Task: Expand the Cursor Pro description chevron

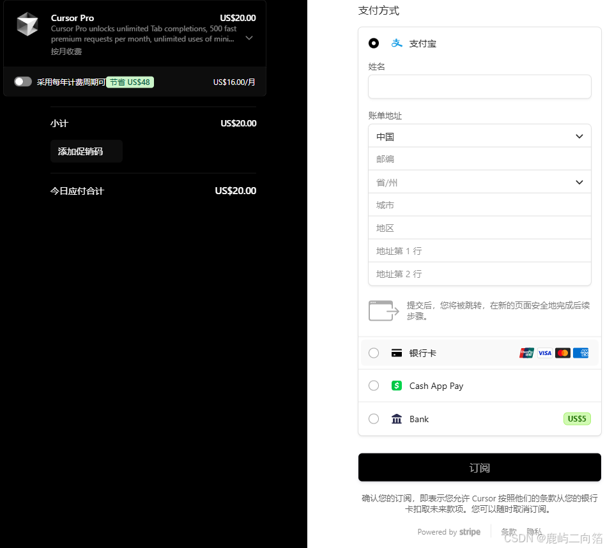Action: (x=249, y=38)
